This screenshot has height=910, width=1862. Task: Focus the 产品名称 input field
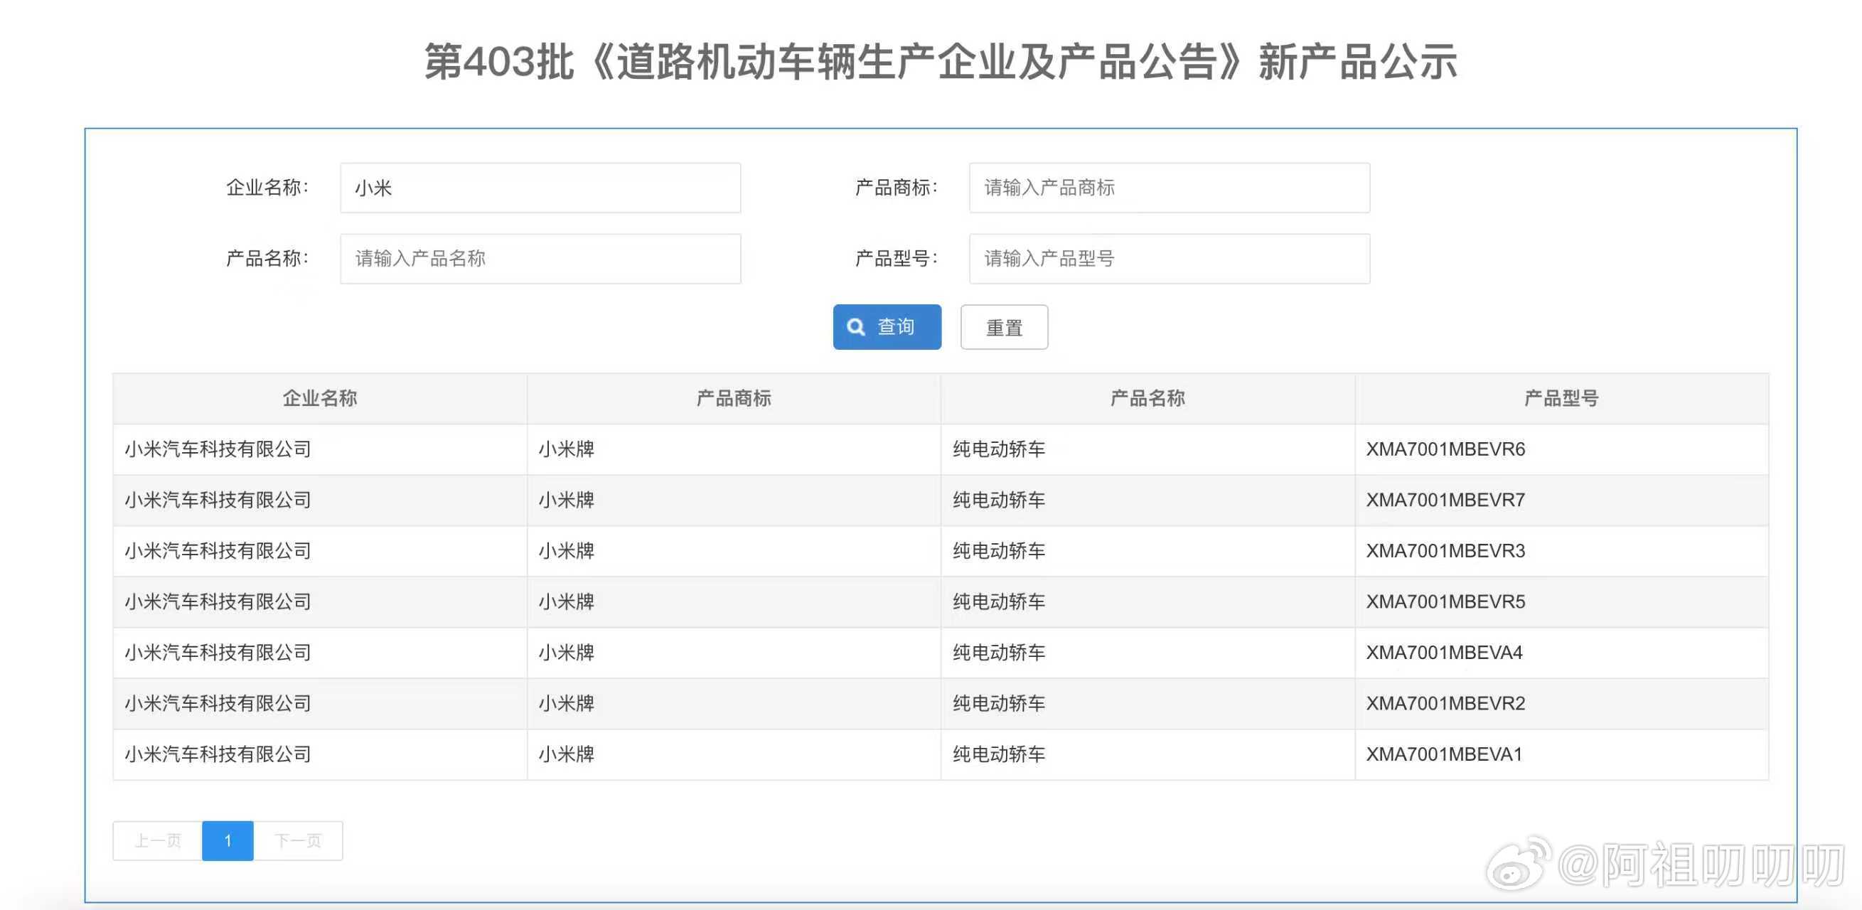(540, 259)
